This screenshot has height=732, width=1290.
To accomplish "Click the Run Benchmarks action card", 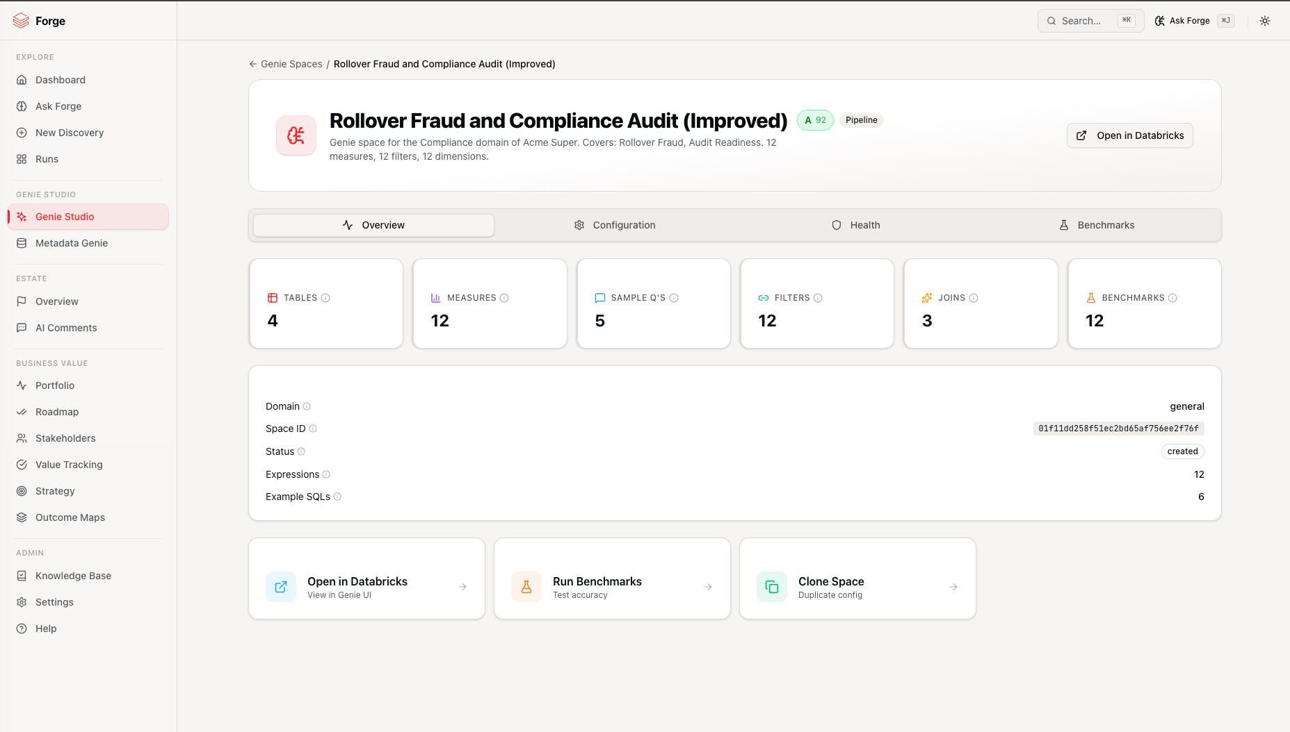I will 612,579.
